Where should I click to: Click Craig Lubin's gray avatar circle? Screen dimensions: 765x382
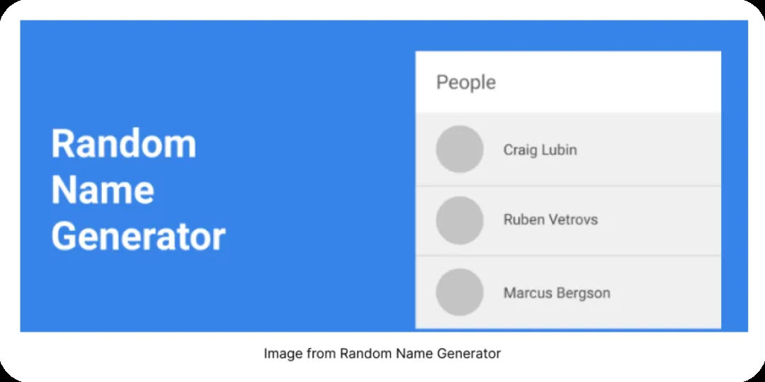(460, 150)
